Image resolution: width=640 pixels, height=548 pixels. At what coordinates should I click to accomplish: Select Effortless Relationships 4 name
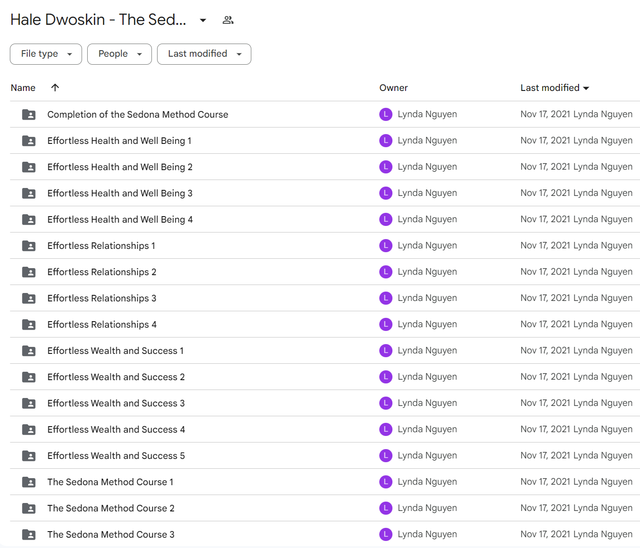click(102, 324)
